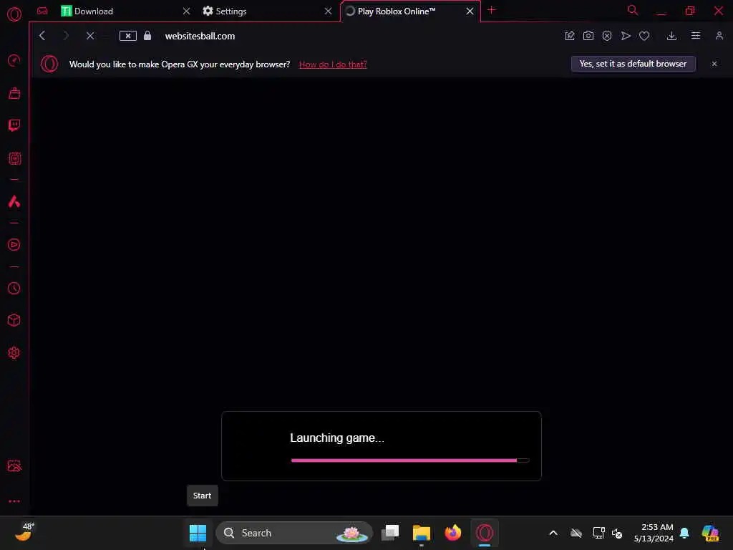Click the taskbar Search box
The width and height of the screenshot is (733, 550).
pos(294,533)
